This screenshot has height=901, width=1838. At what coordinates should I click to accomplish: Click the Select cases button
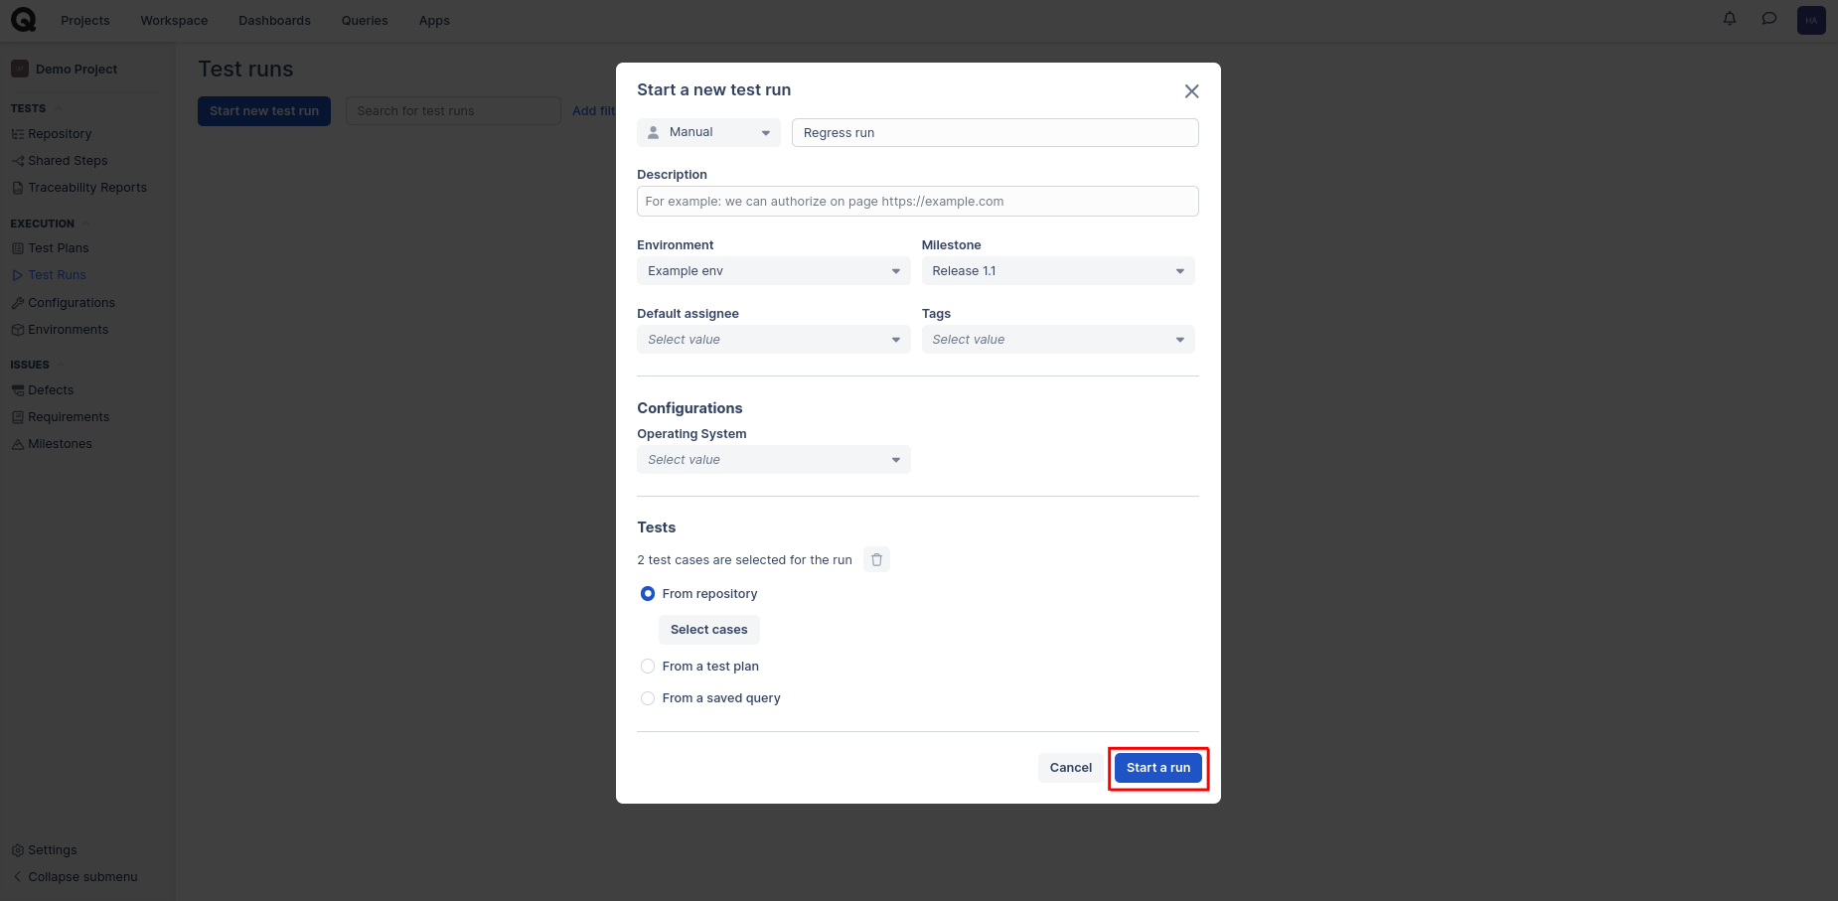click(x=708, y=630)
